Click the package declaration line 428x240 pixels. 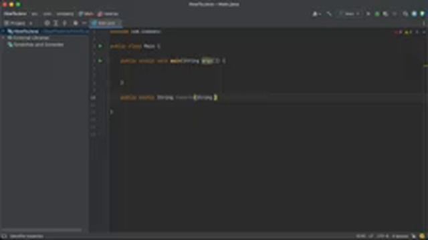135,31
